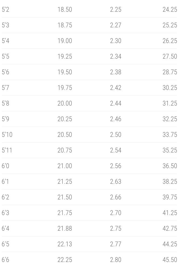The height and width of the screenshot is (269, 179).
Task: Select the 2.75 value in the 6'4 row
Action: tap(116, 228)
